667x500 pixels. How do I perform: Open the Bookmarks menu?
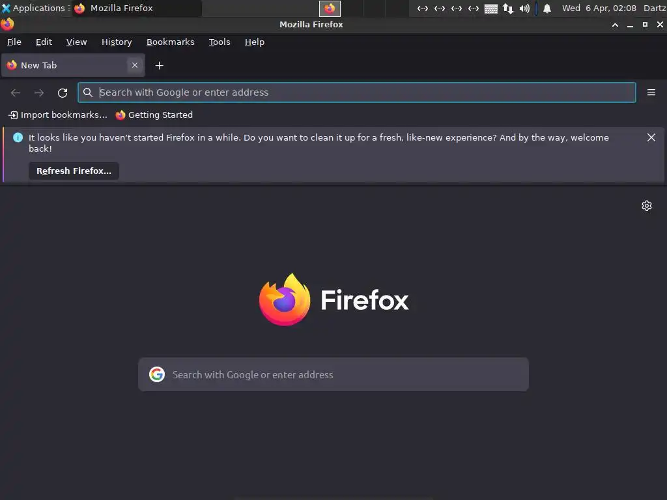click(x=170, y=42)
